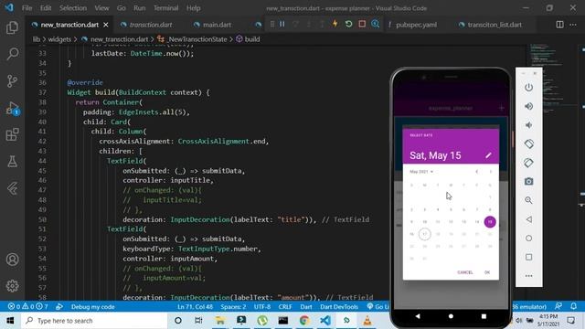Image resolution: width=585 pixels, height=329 pixels.
Task: Tap the phone navigation back button
Action: click(418, 316)
